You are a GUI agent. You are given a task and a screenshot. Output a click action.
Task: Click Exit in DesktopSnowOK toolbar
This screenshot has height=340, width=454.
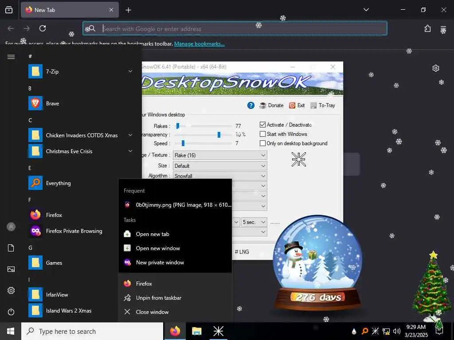(297, 105)
